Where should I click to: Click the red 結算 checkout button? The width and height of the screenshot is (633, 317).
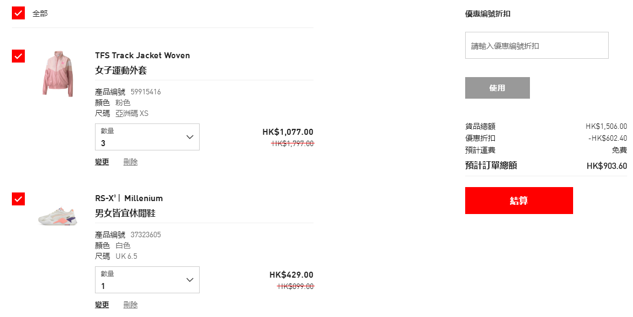(x=519, y=201)
